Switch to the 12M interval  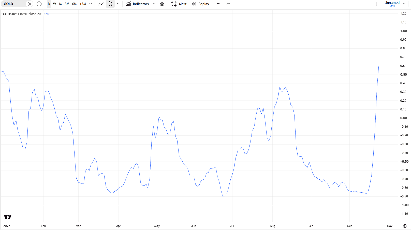coord(83,4)
